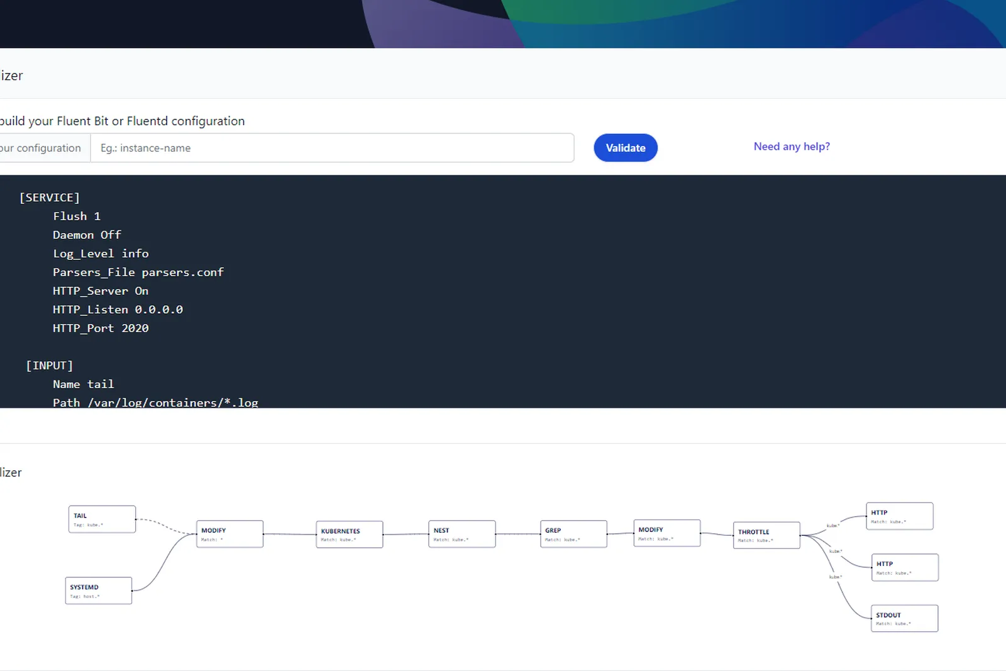Click the [INPUT] section header
1006x671 pixels.
click(x=50, y=365)
